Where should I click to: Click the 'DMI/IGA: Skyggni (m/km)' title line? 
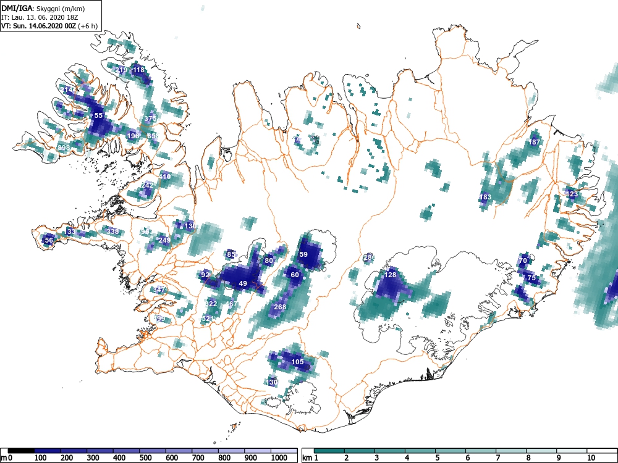click(43, 9)
